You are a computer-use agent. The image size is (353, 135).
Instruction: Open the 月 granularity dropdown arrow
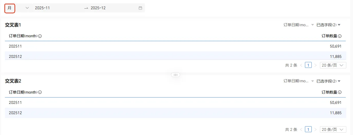click(x=27, y=8)
